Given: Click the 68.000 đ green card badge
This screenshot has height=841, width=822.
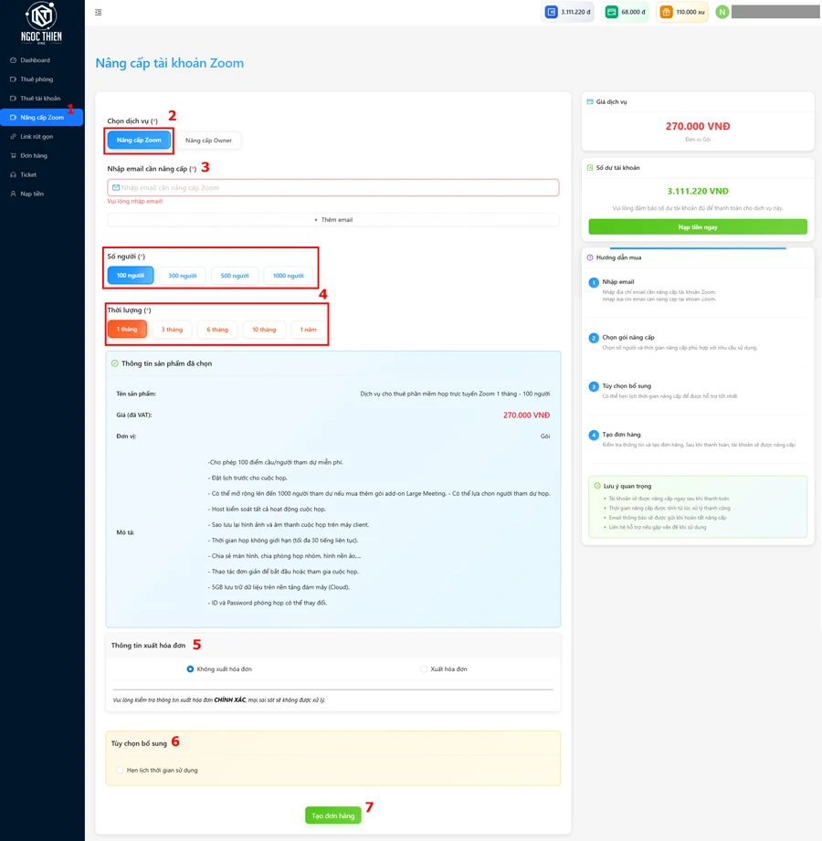Looking at the screenshot, I should point(626,12).
